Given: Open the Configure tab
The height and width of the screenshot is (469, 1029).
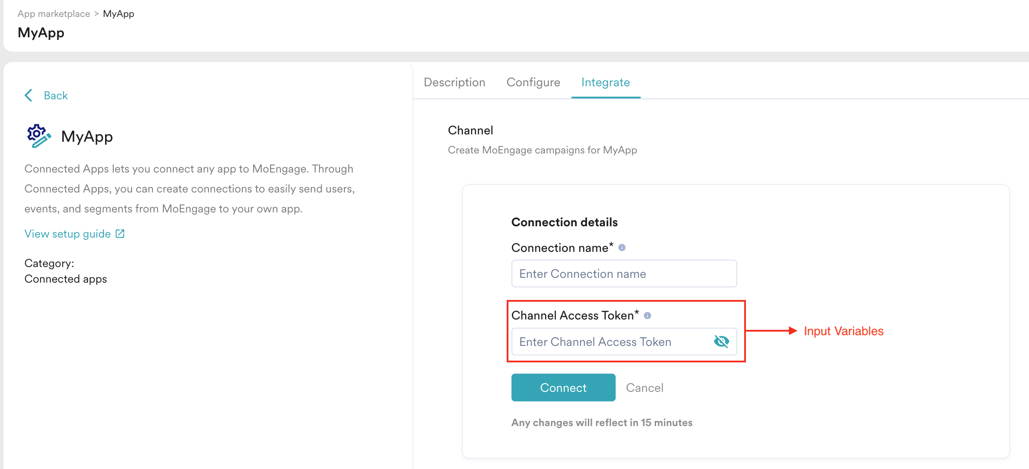Looking at the screenshot, I should pyautogui.click(x=533, y=82).
